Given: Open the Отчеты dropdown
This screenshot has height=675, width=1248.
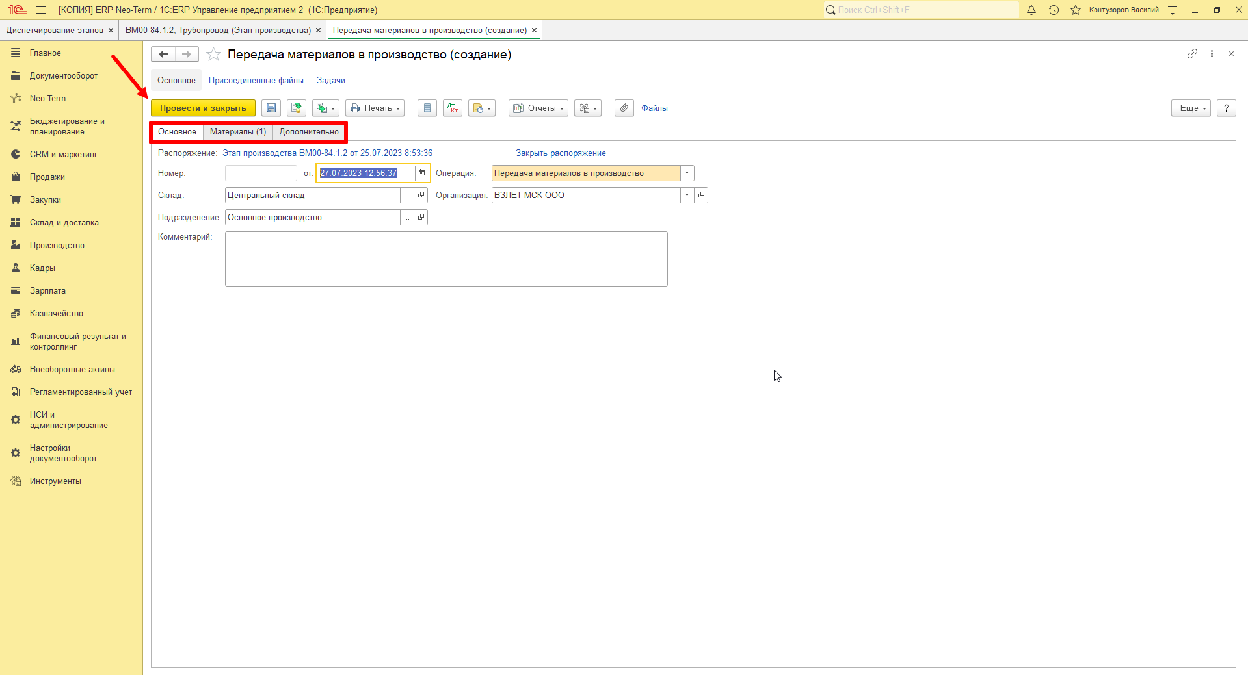Looking at the screenshot, I should [x=538, y=108].
